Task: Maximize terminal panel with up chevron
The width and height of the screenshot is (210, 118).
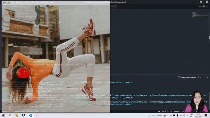Action: (x=203, y=77)
